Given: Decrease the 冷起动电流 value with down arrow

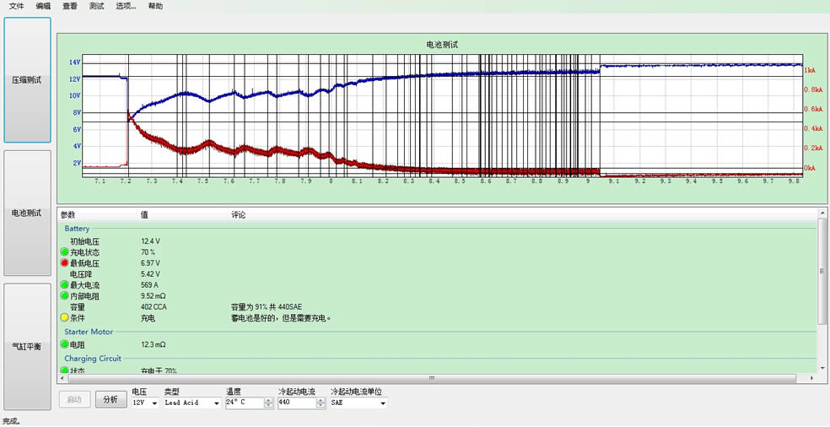Looking at the screenshot, I should coord(321,406).
